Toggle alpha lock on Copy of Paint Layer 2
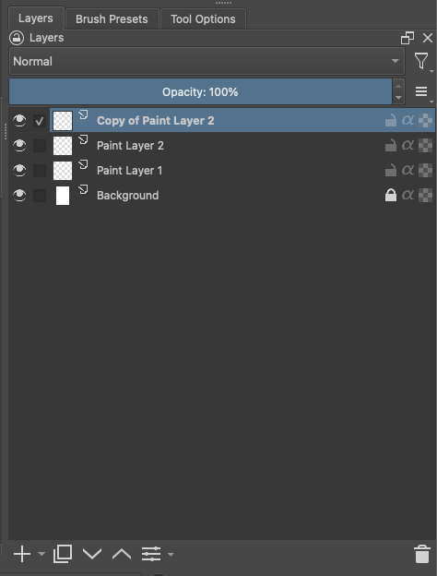Screen dimensions: 437x576 pos(425,121)
